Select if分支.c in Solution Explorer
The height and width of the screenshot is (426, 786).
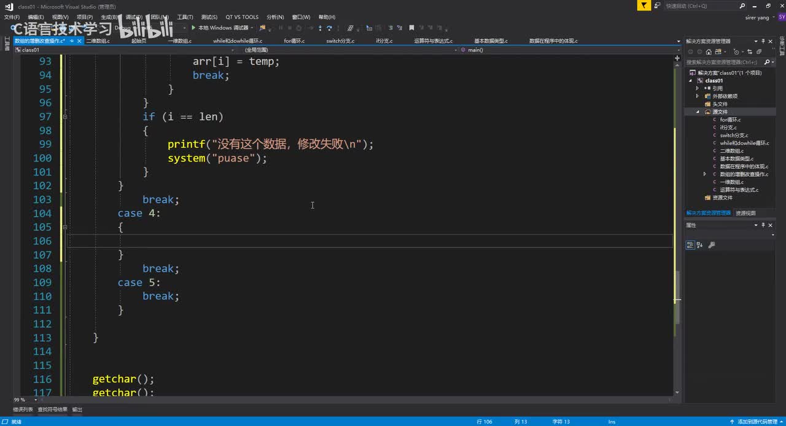728,128
